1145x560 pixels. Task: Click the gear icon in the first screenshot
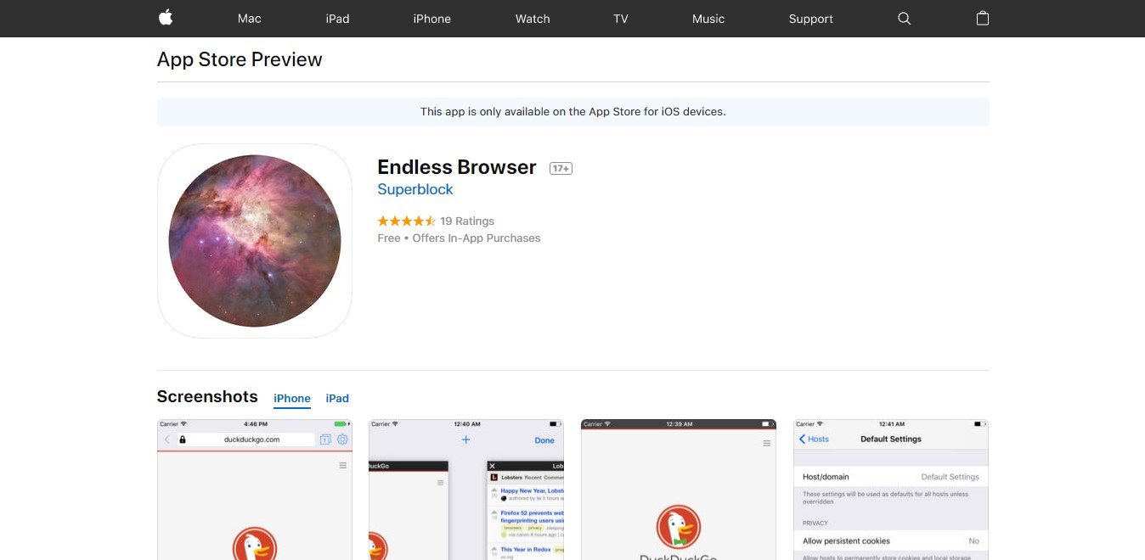click(x=342, y=440)
